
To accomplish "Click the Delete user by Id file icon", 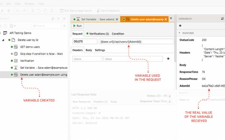I will (14, 40).
